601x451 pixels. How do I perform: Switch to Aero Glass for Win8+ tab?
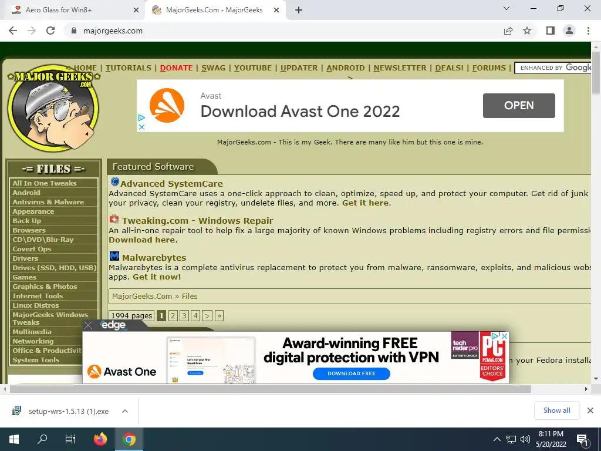[73, 10]
